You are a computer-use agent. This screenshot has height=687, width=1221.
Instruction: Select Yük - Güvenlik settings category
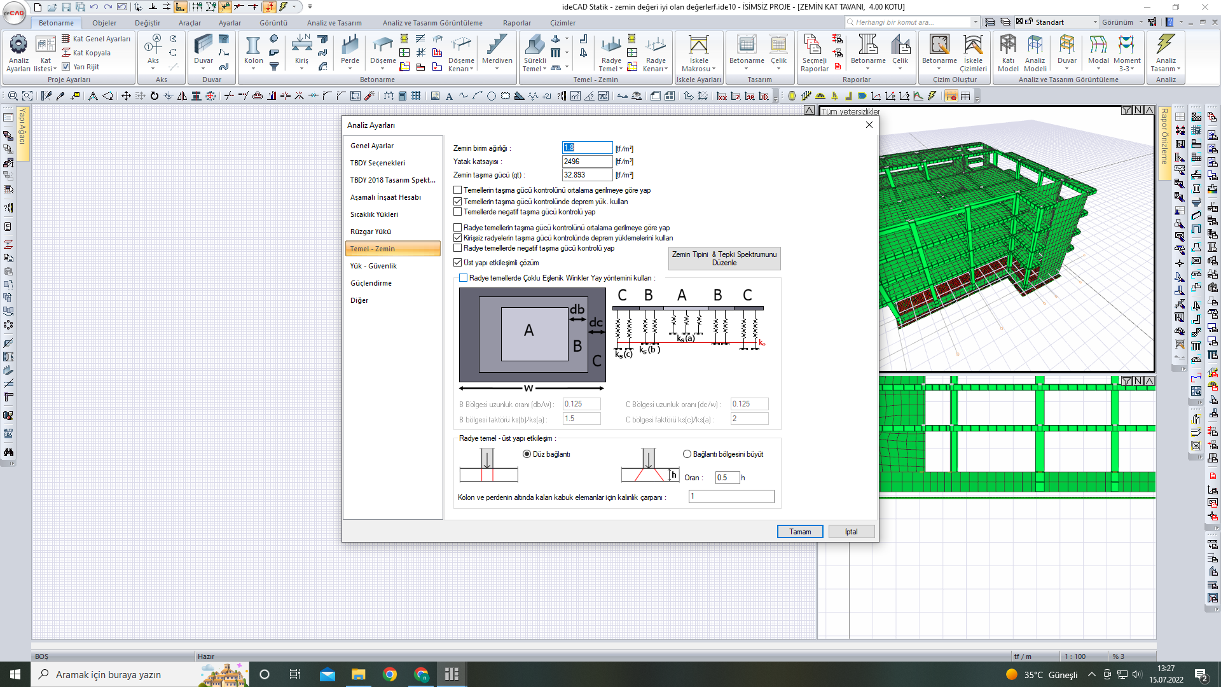tap(373, 266)
